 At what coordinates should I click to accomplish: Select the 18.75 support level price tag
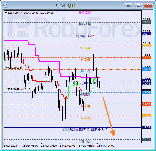(146, 127)
